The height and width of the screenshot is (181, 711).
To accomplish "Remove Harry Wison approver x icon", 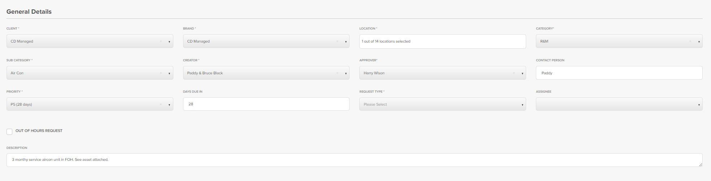I will pos(514,73).
